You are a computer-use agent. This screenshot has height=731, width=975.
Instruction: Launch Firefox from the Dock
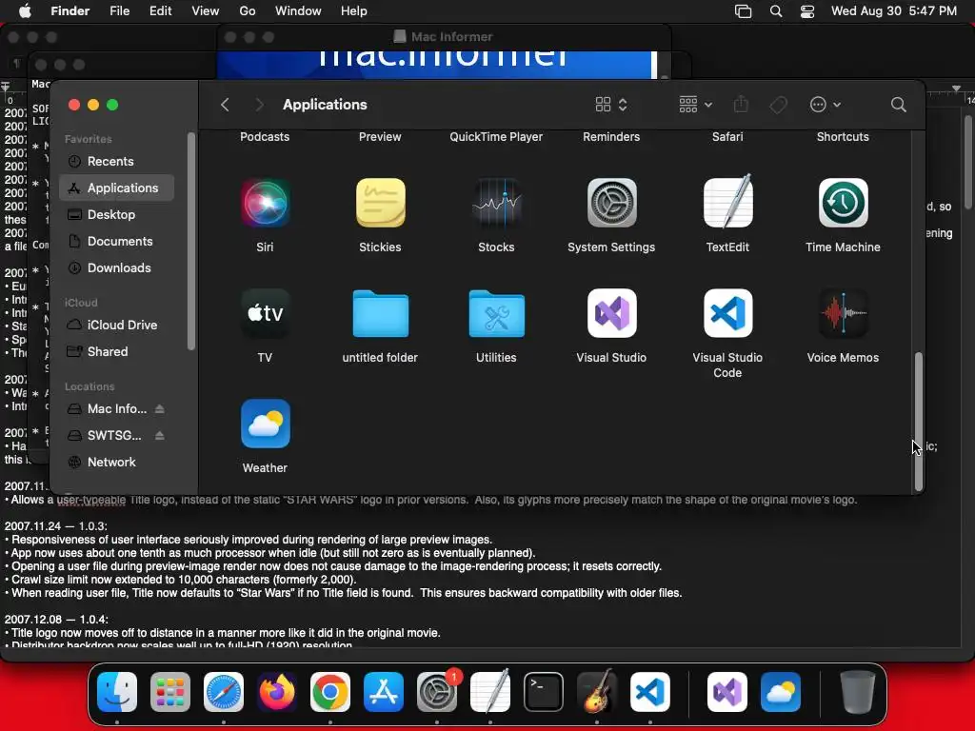point(277,692)
